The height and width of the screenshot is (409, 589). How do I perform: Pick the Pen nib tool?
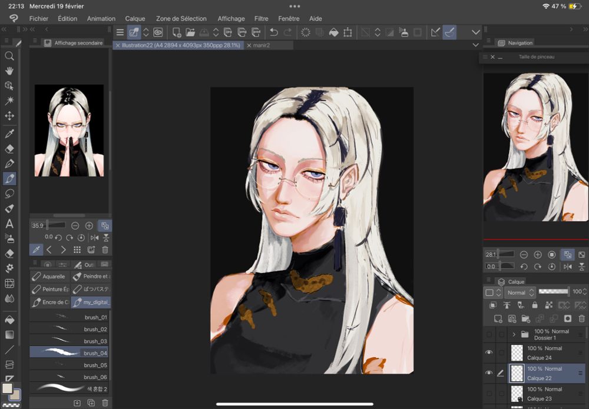(9, 164)
